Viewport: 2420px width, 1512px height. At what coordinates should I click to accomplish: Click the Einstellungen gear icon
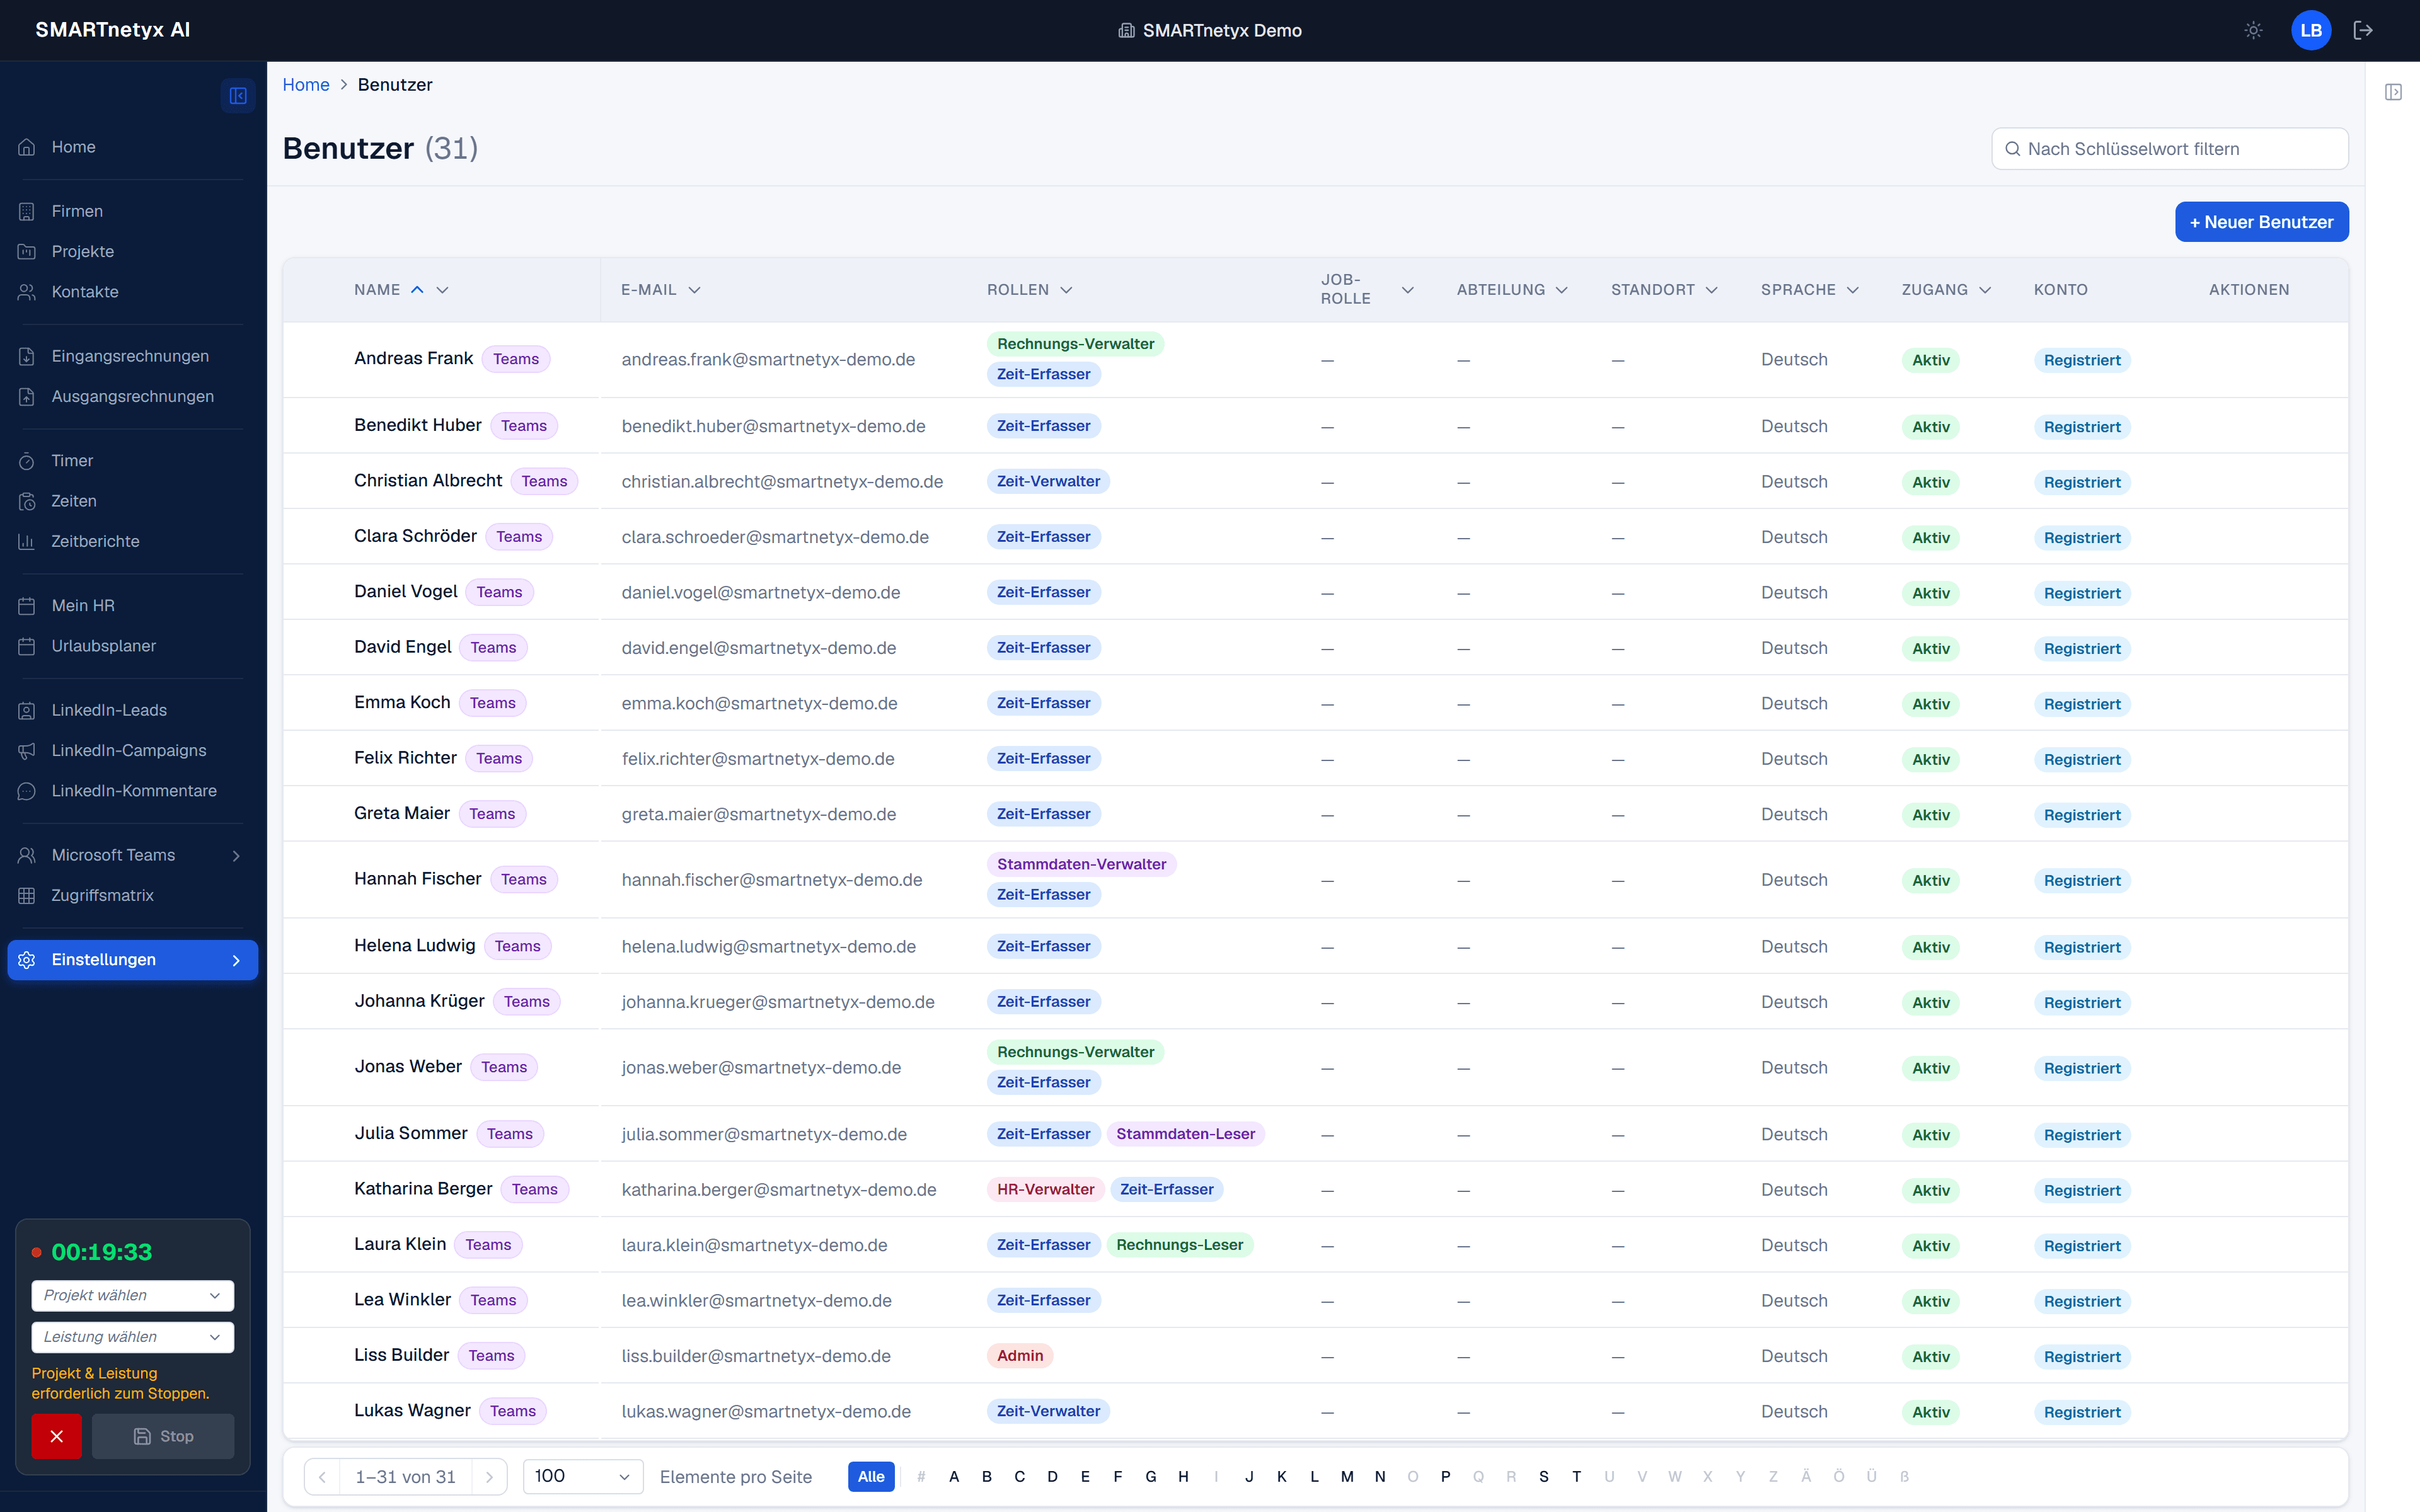tap(27, 960)
